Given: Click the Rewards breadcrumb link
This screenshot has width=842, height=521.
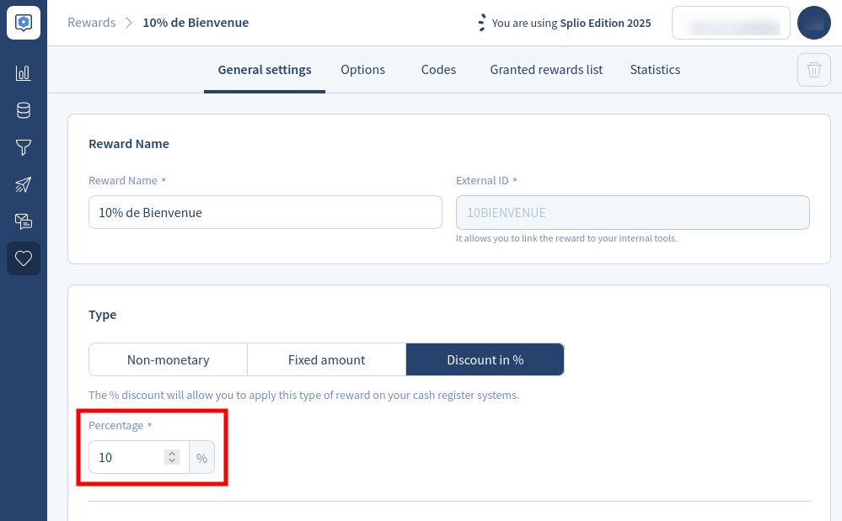Looking at the screenshot, I should tap(91, 23).
